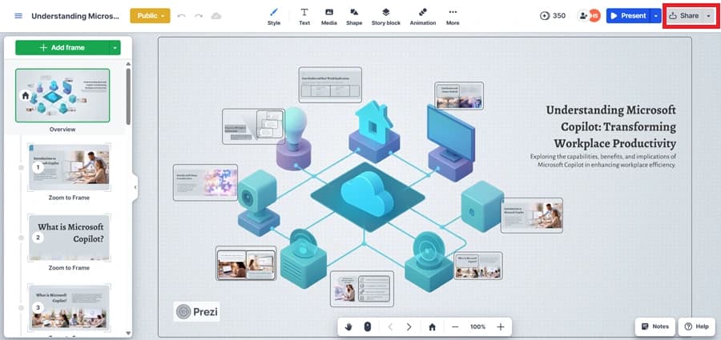This screenshot has height=340, width=721.
Task: Click the 'Zoom to Frame' label under frame 2
Action: coord(69,267)
